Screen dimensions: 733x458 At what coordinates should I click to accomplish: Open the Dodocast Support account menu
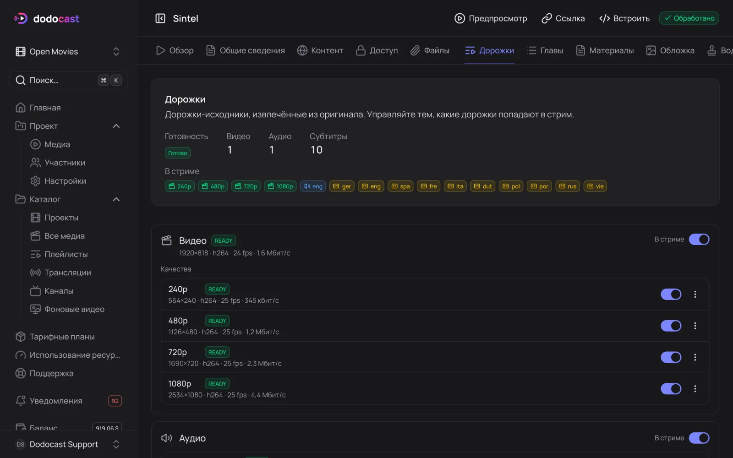68,444
